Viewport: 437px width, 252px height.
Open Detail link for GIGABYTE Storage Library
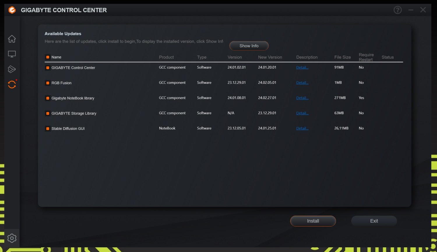tap(302, 113)
